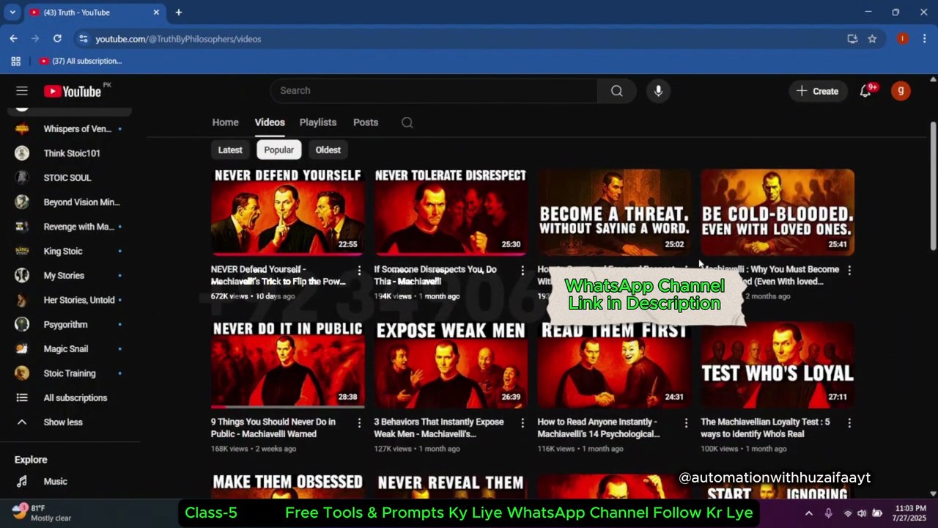
Task: Open the All subscription bookmark
Action: click(81, 61)
